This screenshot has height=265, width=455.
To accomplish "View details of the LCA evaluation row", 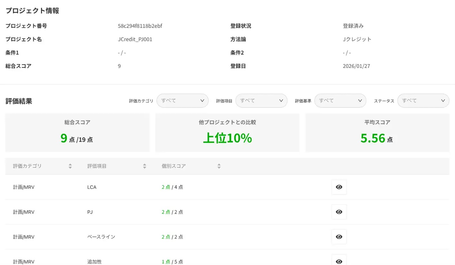I will pos(339,187).
